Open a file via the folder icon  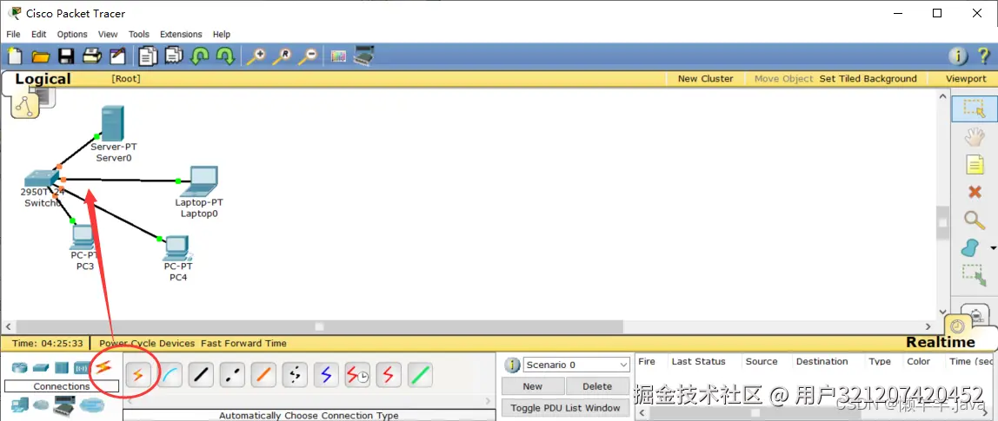(x=41, y=56)
